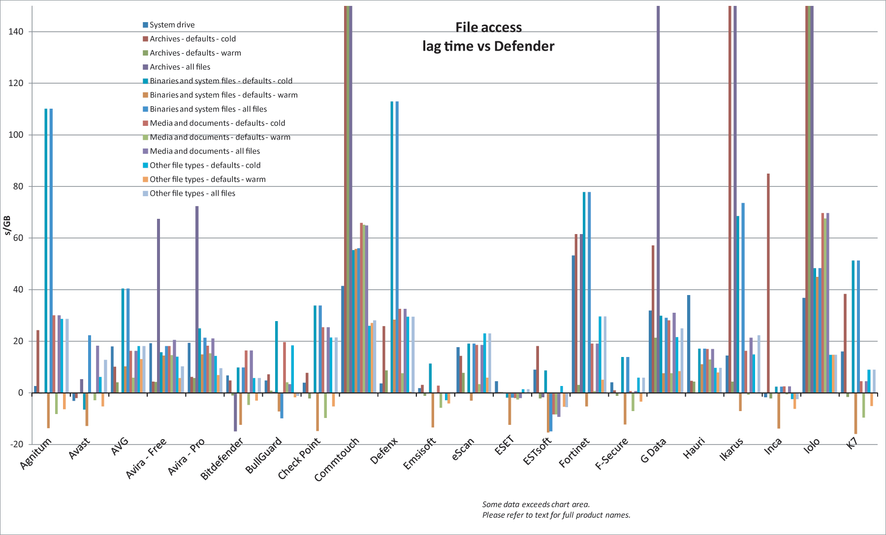Viewport: 886px width, 535px height.
Task: Click Avira - Pro's tall purple Archives - all files bar
Action: pyautogui.click(x=197, y=299)
